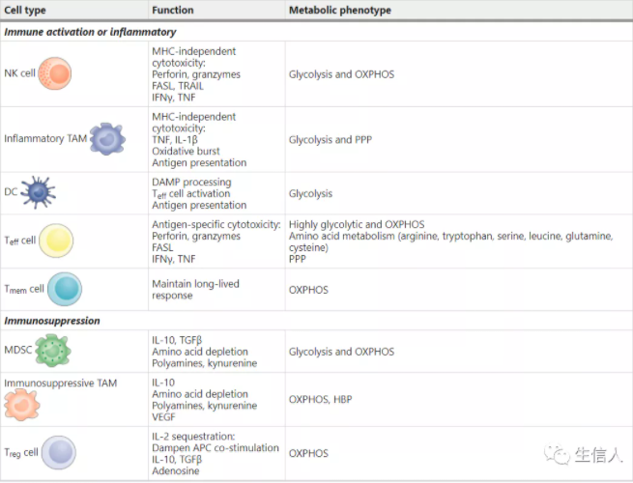This screenshot has height=483, width=633.
Task: Click the teal Tmem cell icon
Action: point(65,289)
